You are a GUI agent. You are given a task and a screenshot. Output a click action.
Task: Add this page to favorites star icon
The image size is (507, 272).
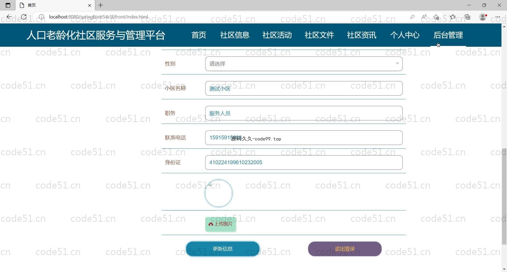(436, 17)
